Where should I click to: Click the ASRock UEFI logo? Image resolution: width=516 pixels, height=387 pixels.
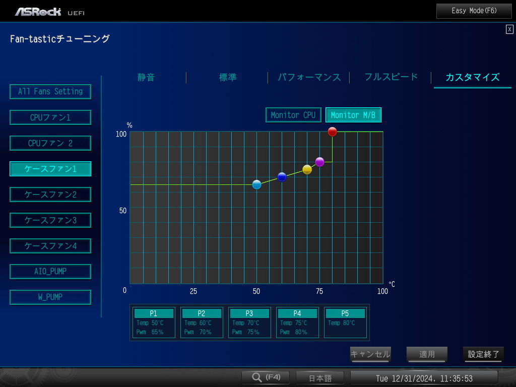(x=50, y=12)
